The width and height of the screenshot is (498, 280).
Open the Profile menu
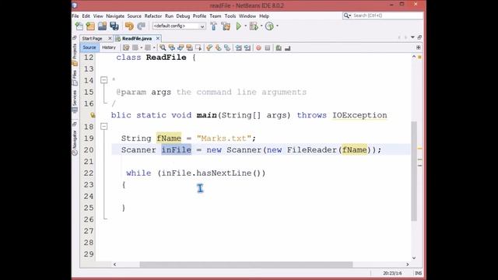click(199, 16)
